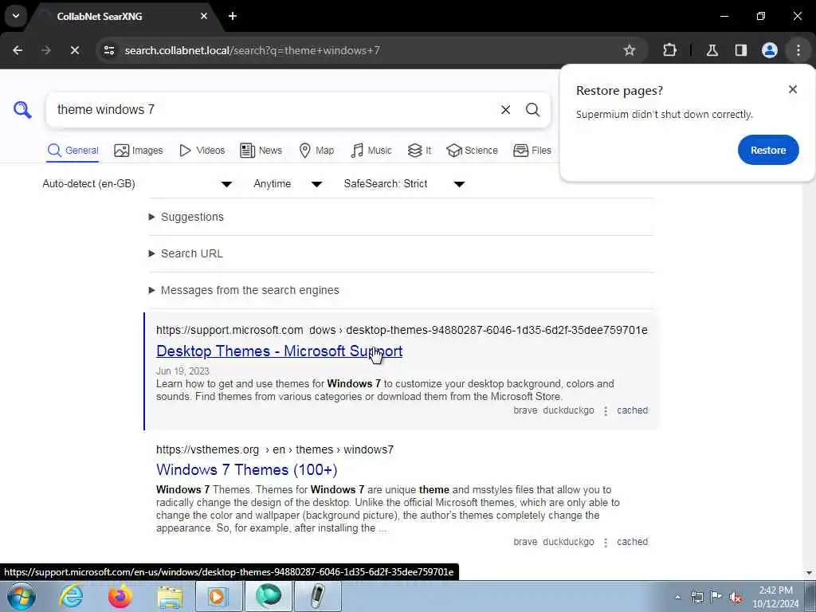Switch to the Videos tab
This screenshot has width=816, height=612.
point(202,151)
